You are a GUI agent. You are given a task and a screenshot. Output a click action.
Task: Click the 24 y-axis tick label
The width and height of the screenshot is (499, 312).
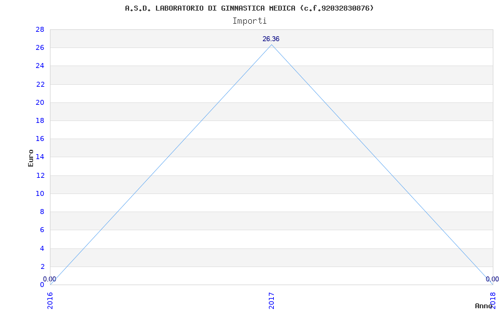pyautogui.click(x=40, y=66)
